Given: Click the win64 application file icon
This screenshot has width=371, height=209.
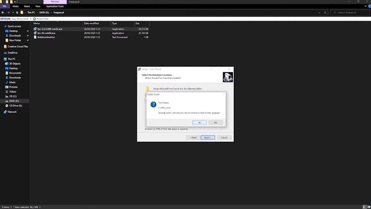Looking at the screenshot, I should pos(35,33).
